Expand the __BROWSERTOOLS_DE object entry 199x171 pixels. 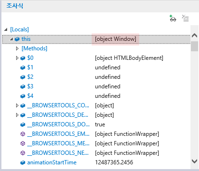(x=17, y=115)
